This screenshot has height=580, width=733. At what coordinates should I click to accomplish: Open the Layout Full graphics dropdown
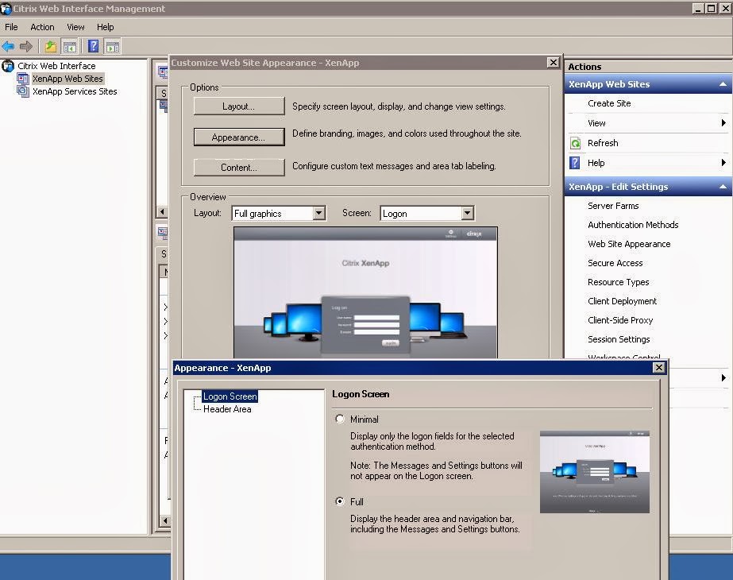[319, 213]
